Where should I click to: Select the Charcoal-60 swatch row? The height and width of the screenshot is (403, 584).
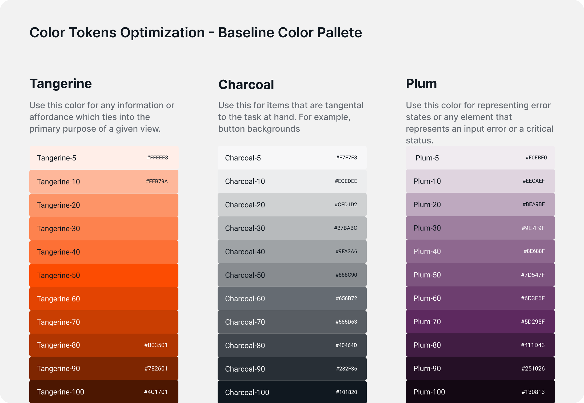tap(292, 299)
